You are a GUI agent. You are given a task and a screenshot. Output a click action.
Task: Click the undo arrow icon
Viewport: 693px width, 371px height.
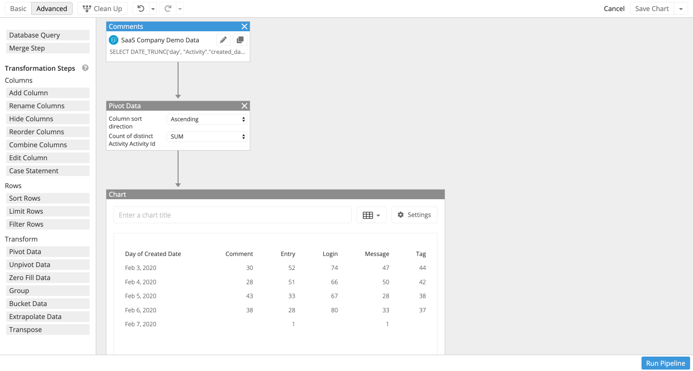[141, 9]
